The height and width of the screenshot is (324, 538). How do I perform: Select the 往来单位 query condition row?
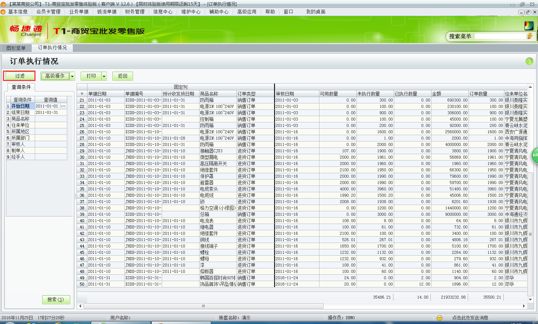pos(21,125)
